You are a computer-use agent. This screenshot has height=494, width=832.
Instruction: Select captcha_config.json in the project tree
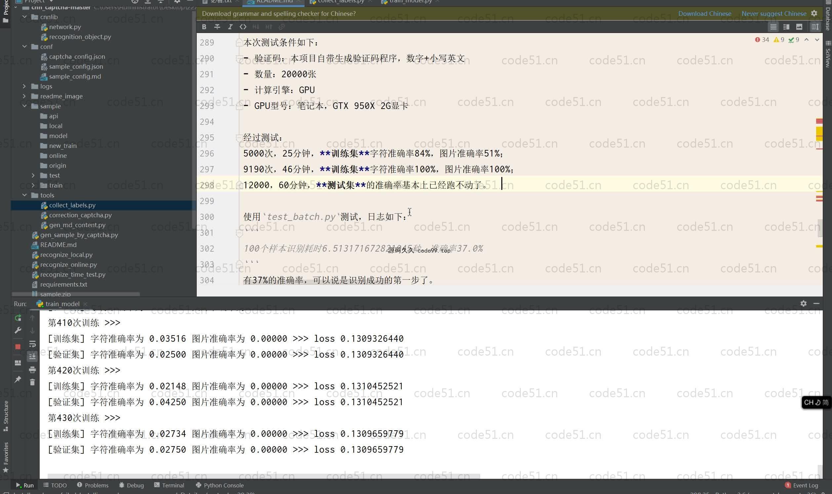[x=77, y=56]
